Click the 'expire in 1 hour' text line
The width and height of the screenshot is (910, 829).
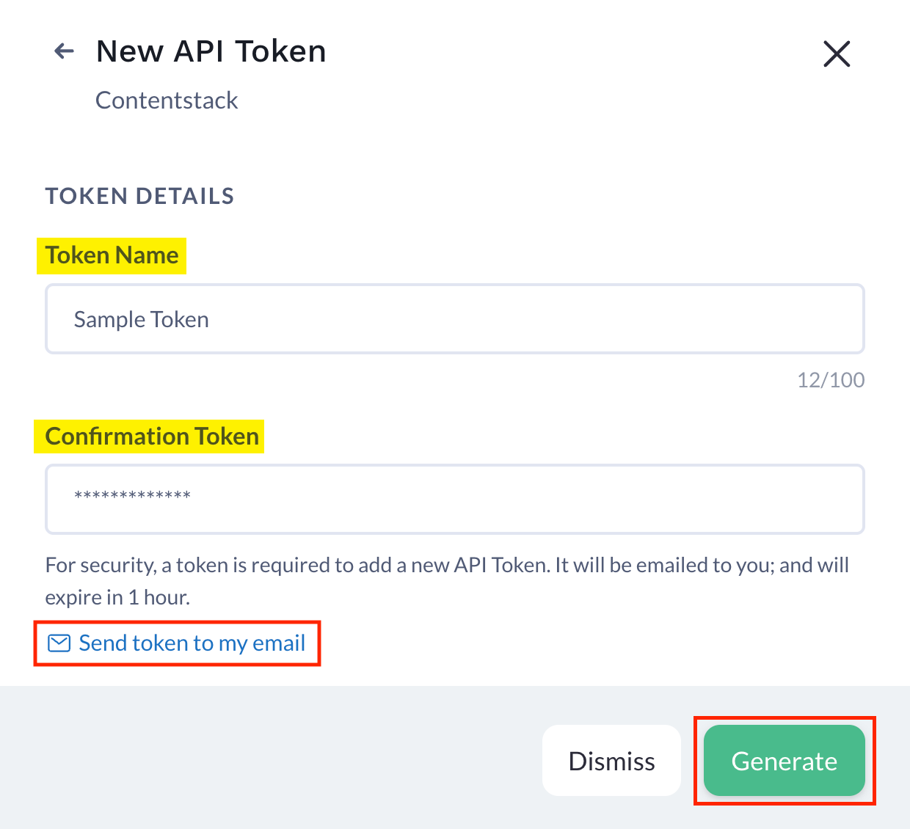click(x=117, y=598)
